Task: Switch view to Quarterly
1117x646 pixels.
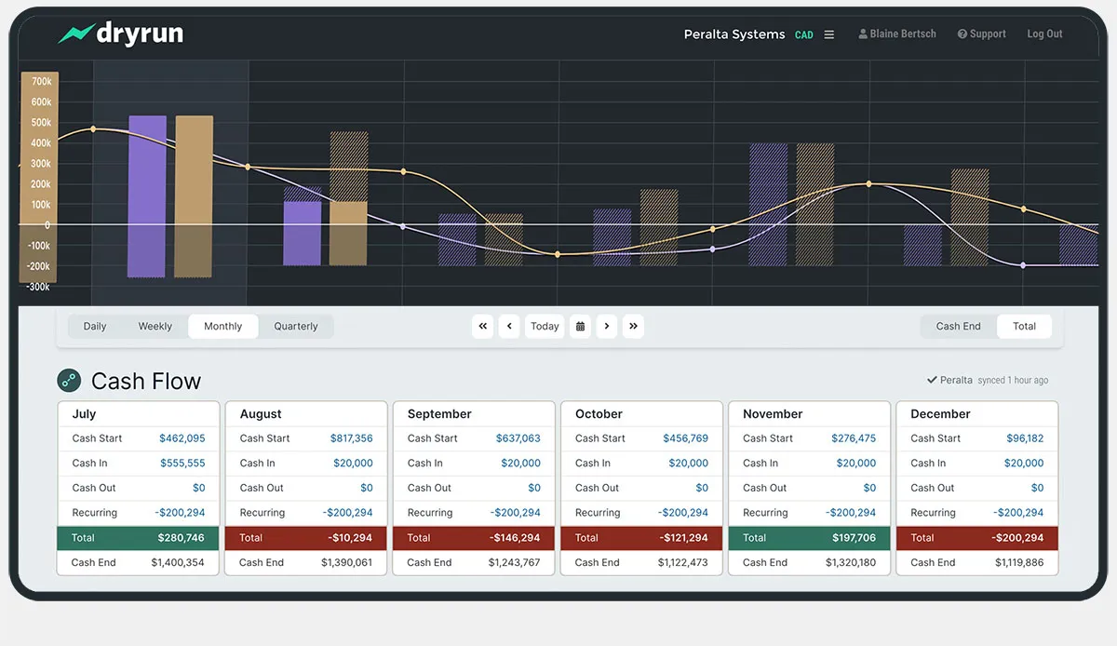Action: 296,327
